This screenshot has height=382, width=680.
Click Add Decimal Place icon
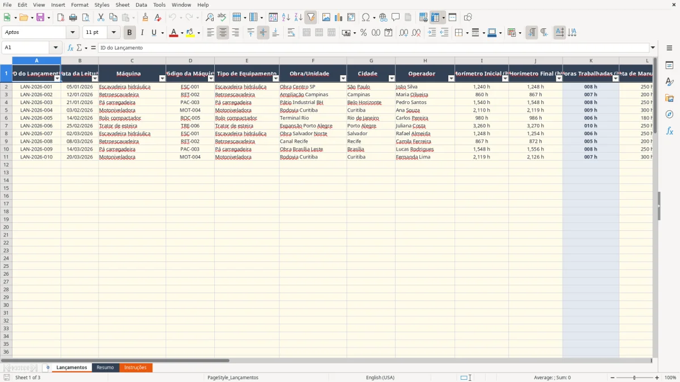click(x=403, y=33)
